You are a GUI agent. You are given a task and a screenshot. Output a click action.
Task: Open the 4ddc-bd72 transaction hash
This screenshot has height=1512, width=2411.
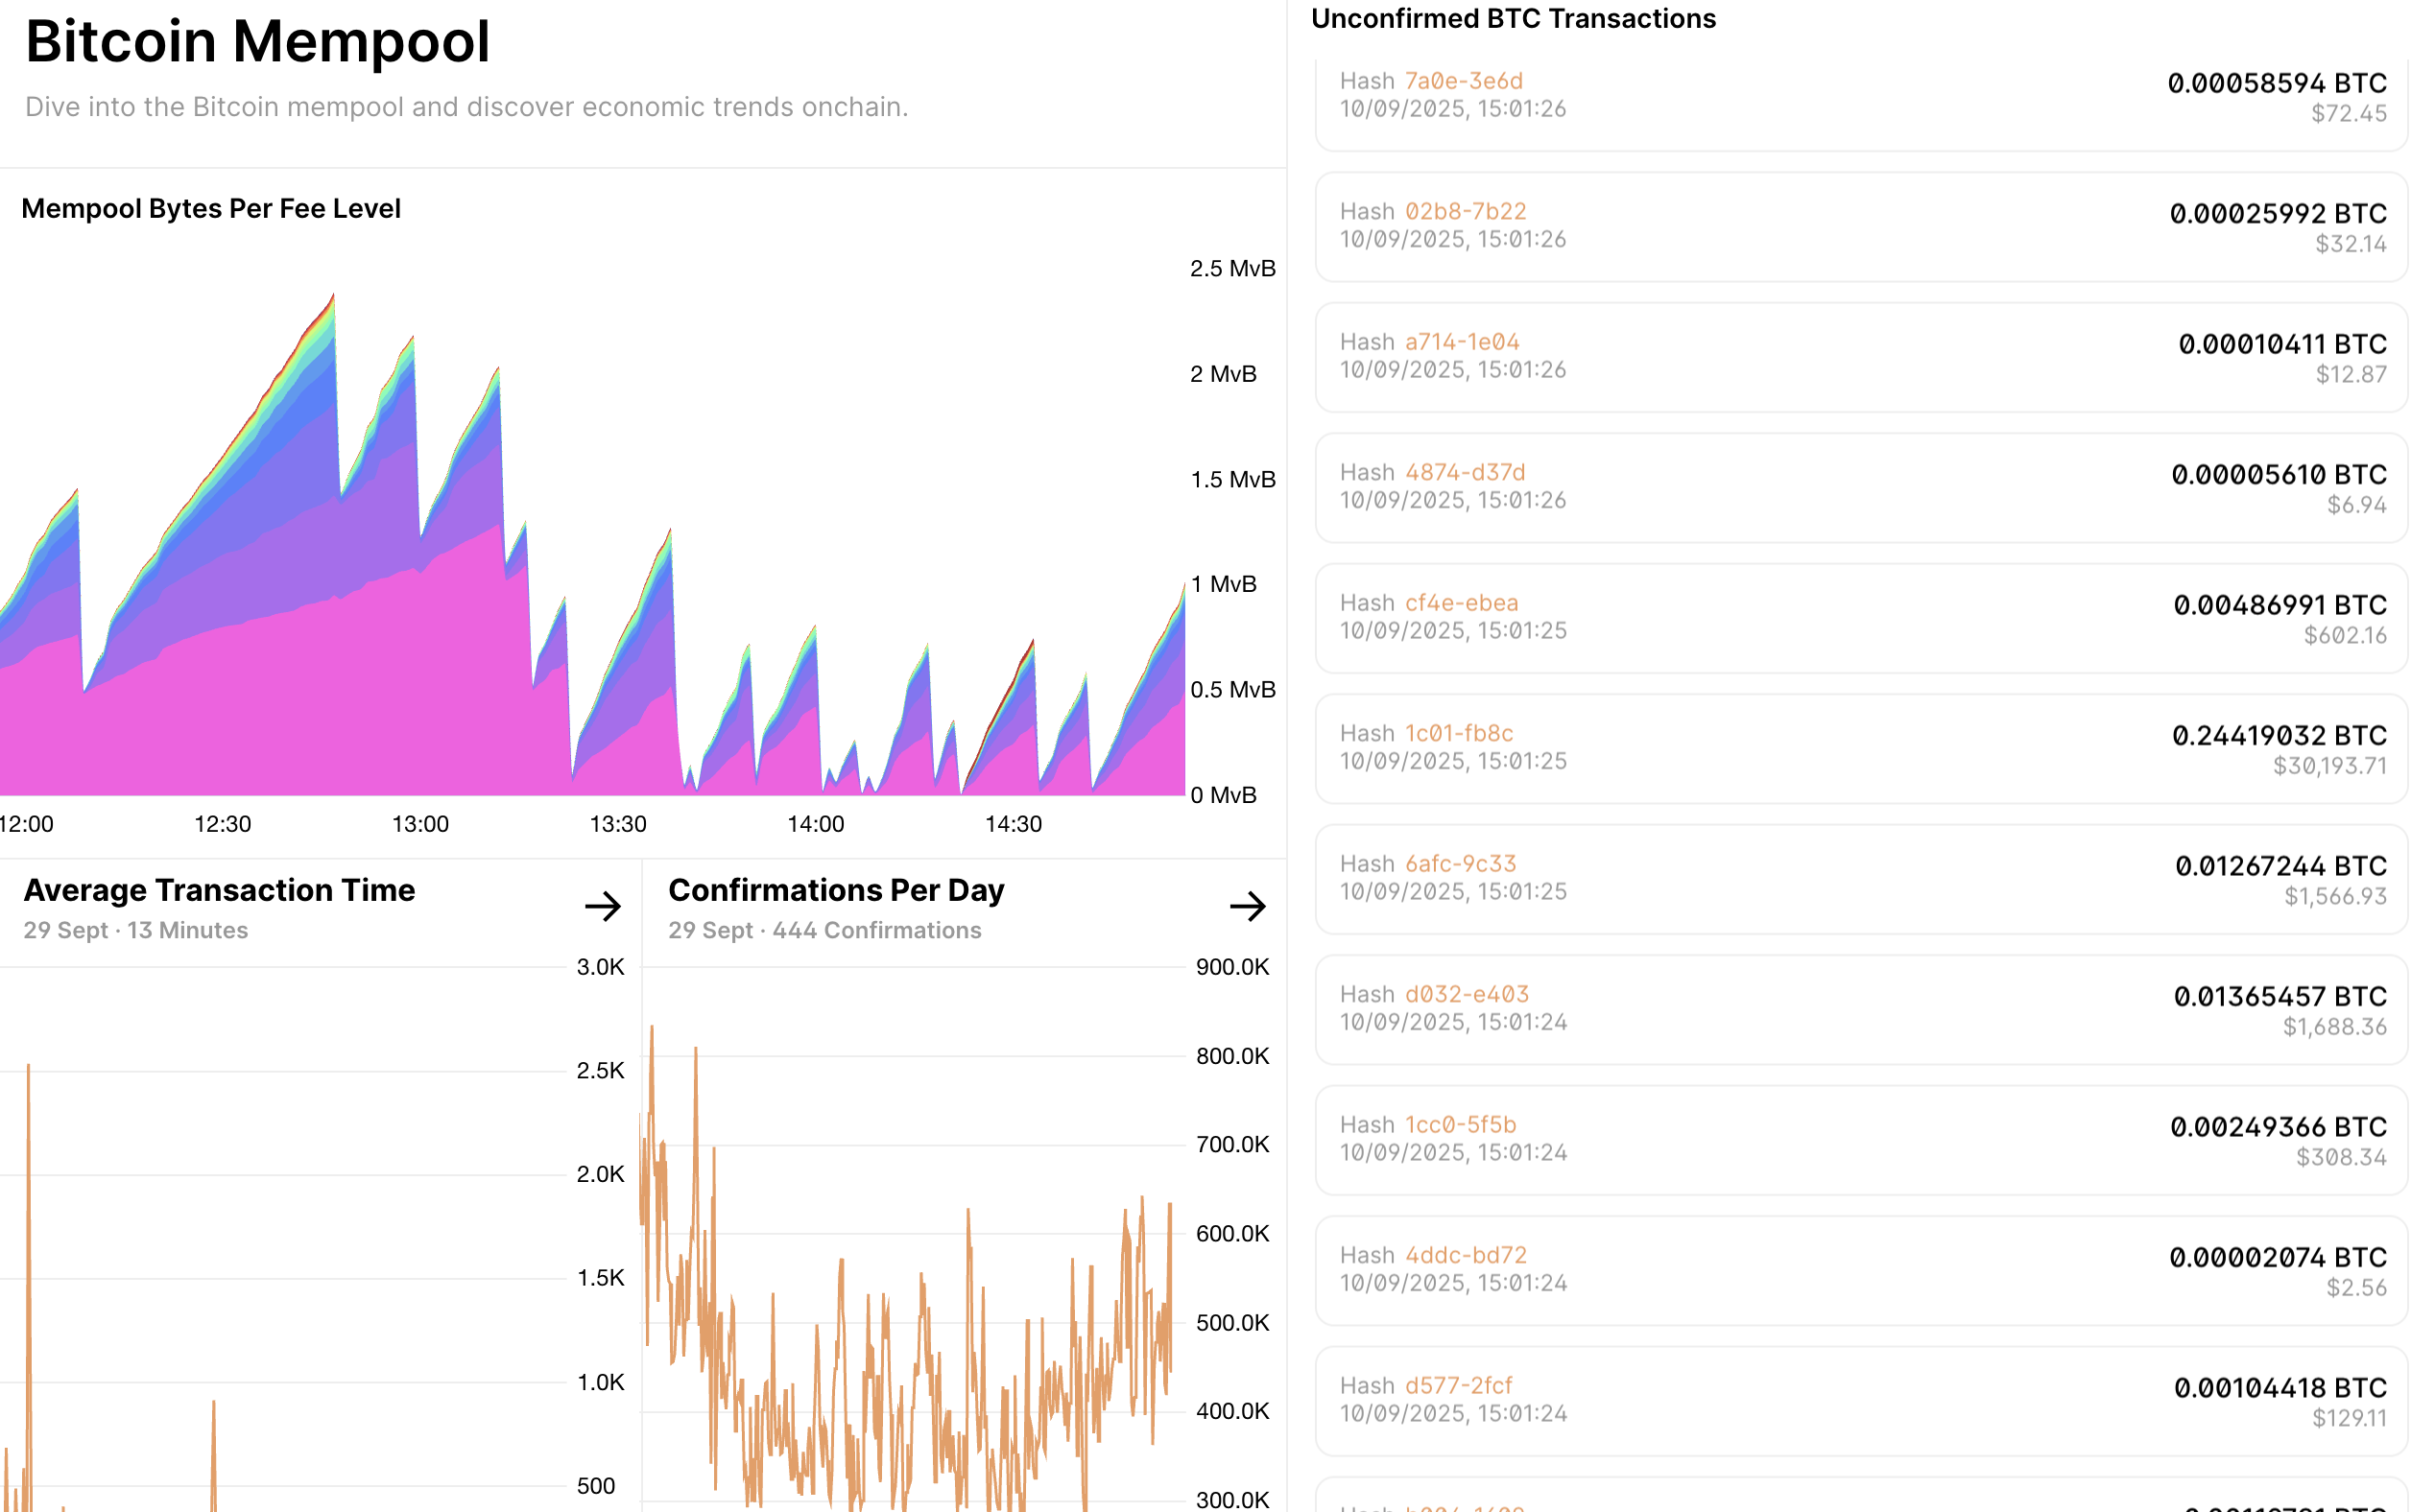[1466, 1255]
